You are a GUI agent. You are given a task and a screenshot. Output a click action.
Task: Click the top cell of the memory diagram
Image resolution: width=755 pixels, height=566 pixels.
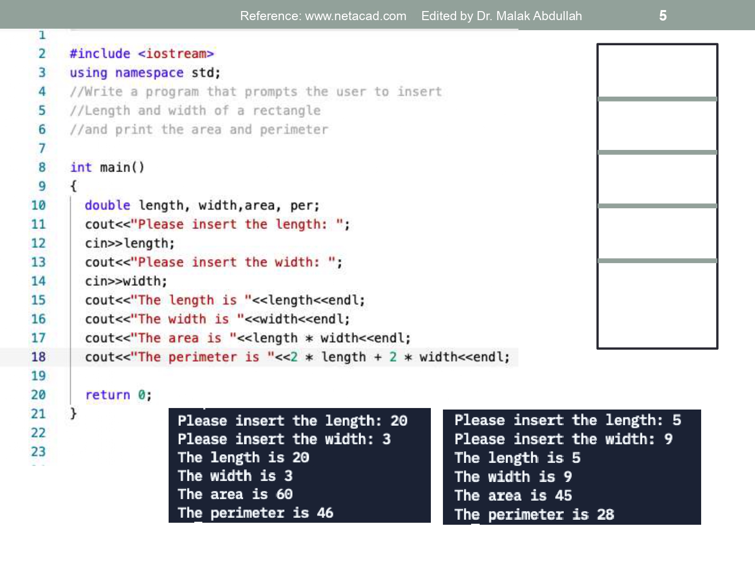coord(657,71)
